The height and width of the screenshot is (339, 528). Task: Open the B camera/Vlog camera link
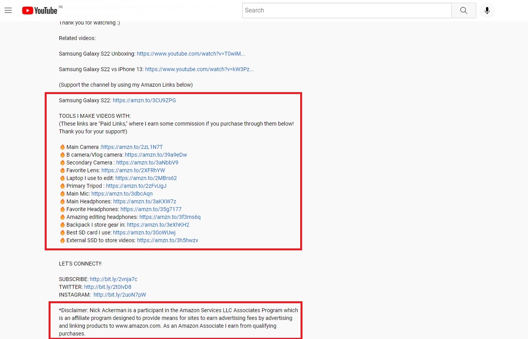pyautogui.click(x=156, y=155)
